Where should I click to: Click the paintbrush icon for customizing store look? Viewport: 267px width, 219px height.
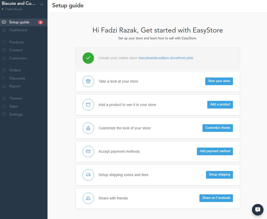point(88,128)
